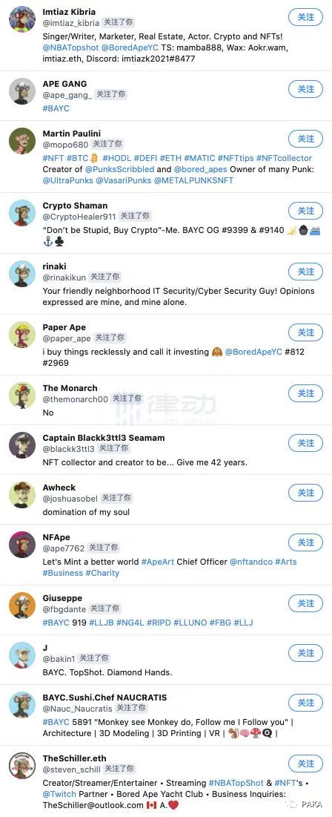Open Captain Blackk3ttl3 Seamam's display name
The width and height of the screenshot is (332, 817).
pos(104,438)
